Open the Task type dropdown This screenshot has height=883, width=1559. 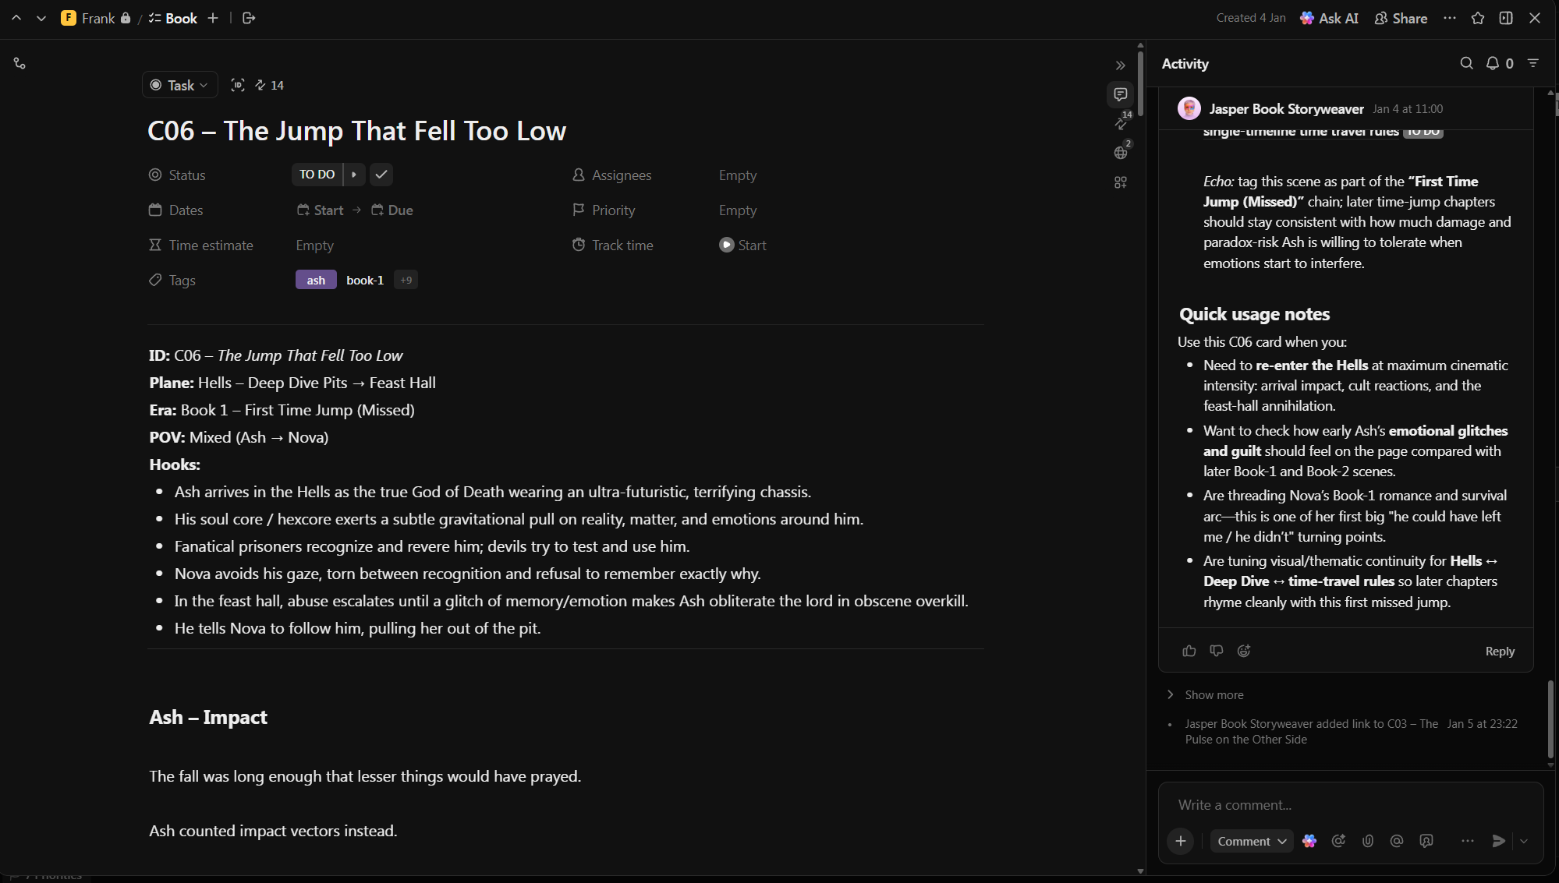click(180, 85)
